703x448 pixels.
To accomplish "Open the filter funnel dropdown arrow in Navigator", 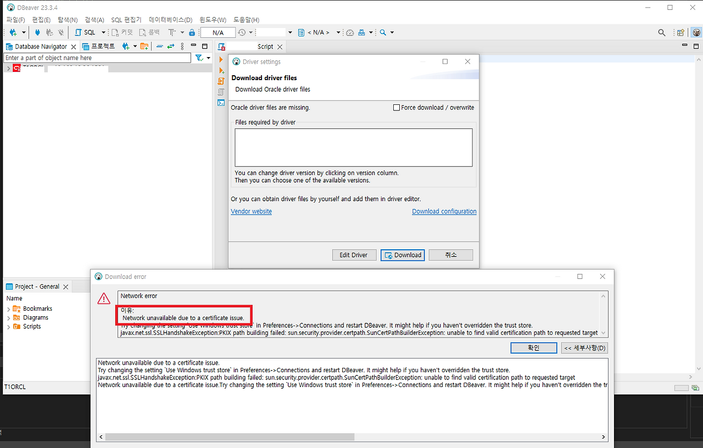I will 209,58.
